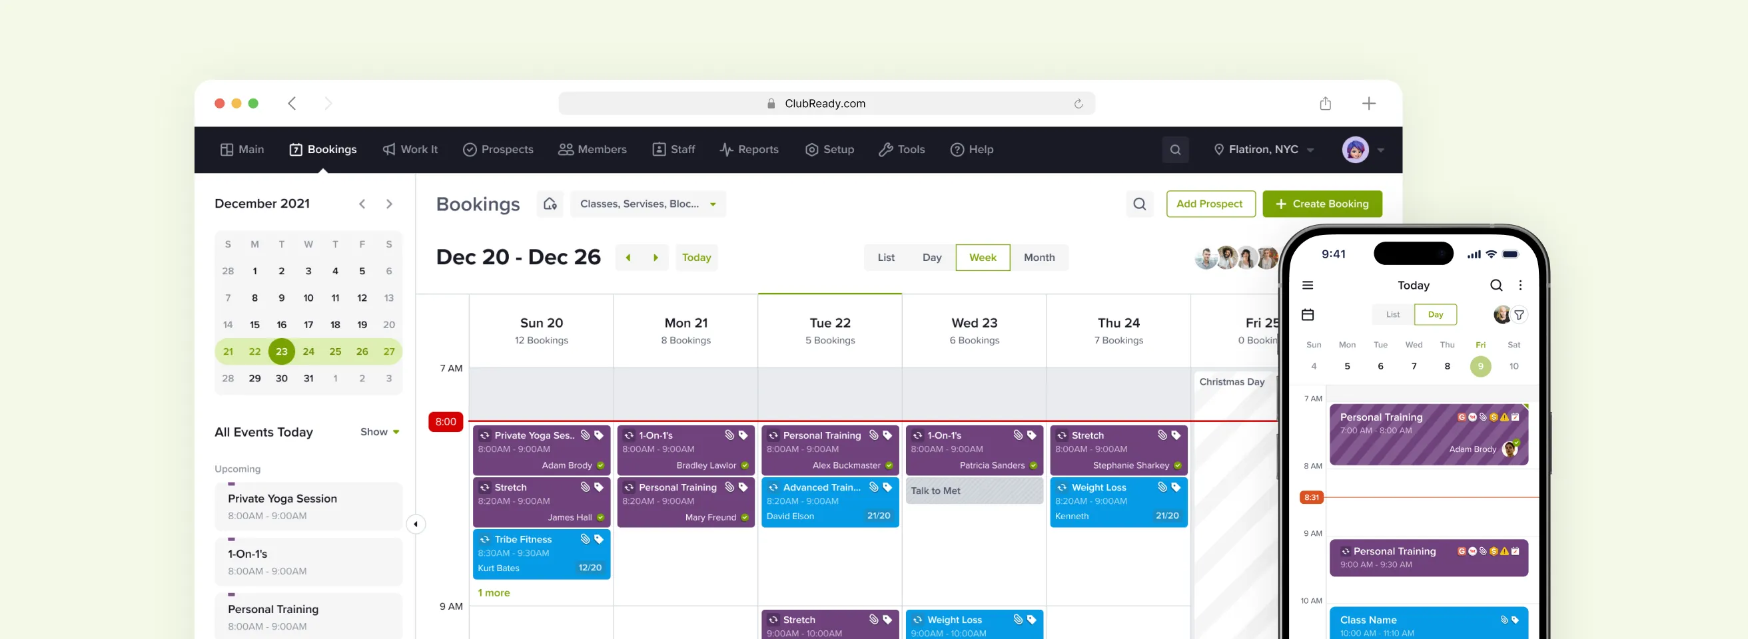The width and height of the screenshot is (1748, 639).
Task: Select List toggle on the phone screen
Action: pyautogui.click(x=1392, y=315)
